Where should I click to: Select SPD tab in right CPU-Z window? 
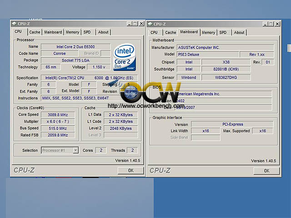click(223, 33)
